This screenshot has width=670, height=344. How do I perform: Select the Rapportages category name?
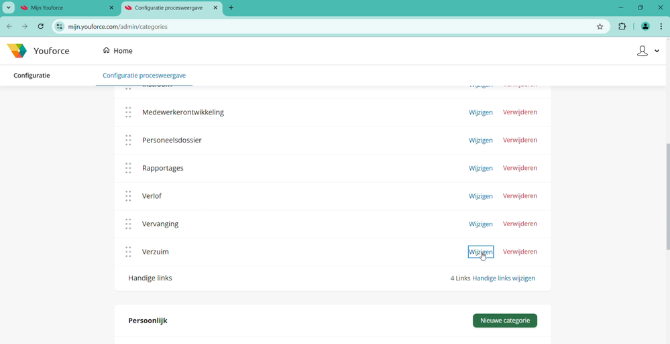point(163,168)
